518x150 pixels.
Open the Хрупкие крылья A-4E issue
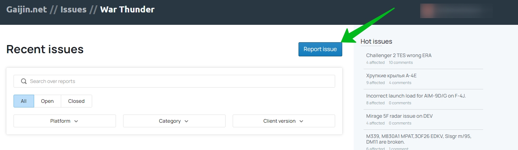[x=391, y=76]
